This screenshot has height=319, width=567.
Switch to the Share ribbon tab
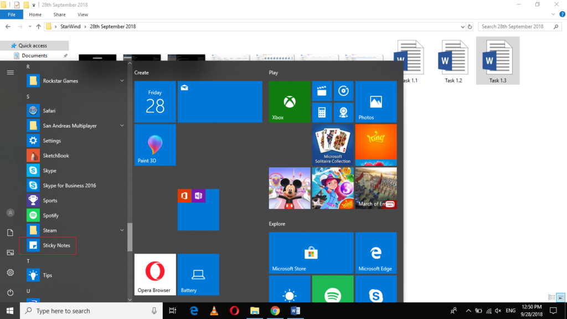coord(59,14)
